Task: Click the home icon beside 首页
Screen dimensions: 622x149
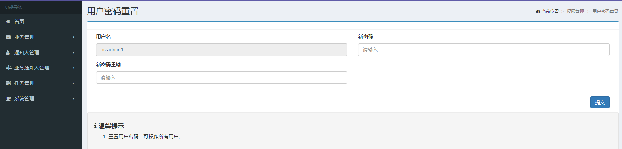Action: coord(8,21)
